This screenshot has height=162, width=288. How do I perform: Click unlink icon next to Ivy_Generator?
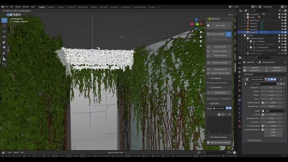pos(284,84)
